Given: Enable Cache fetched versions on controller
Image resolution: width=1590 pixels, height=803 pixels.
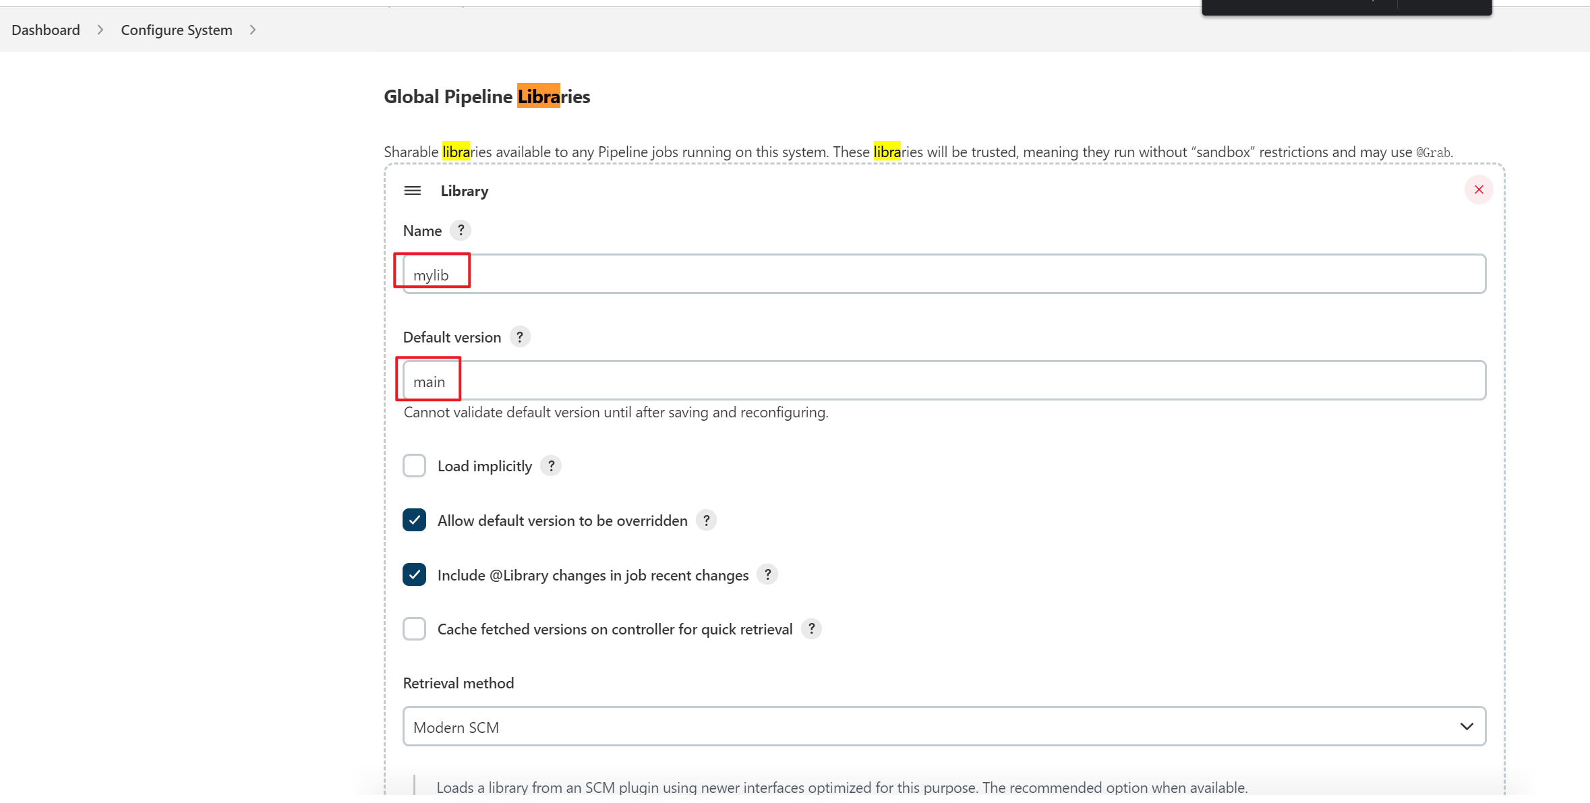Looking at the screenshot, I should tap(415, 630).
